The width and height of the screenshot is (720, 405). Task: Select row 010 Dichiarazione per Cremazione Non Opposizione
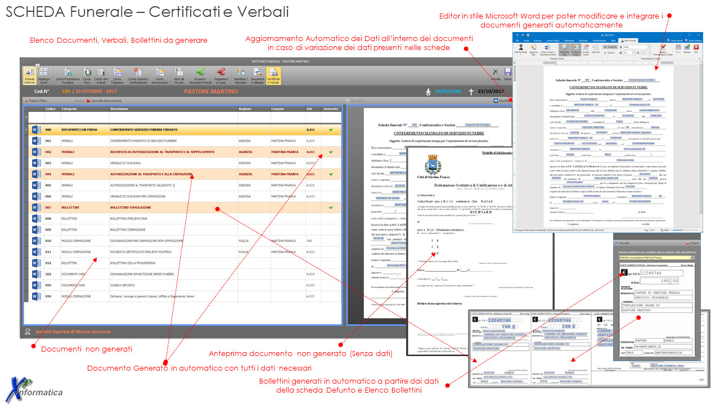[x=182, y=241]
